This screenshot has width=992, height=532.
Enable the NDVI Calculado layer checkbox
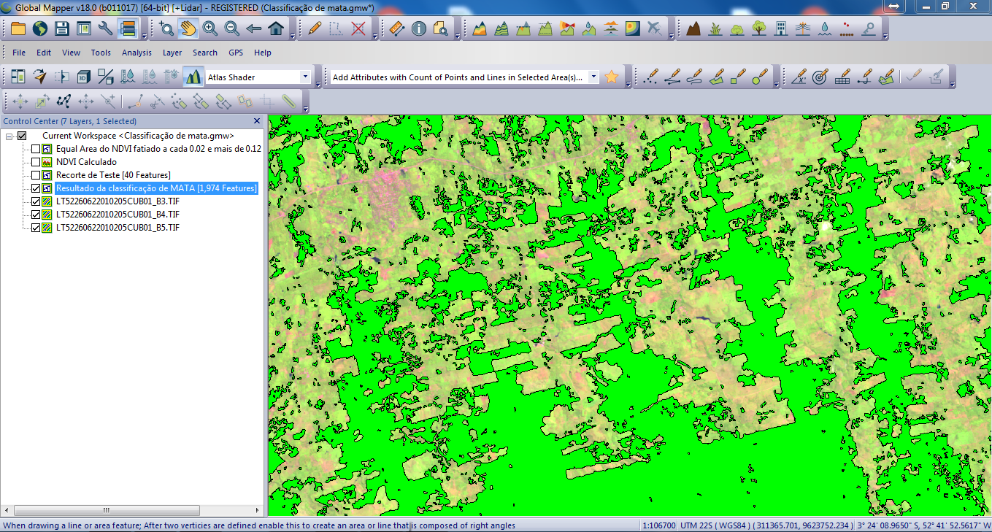[36, 162]
